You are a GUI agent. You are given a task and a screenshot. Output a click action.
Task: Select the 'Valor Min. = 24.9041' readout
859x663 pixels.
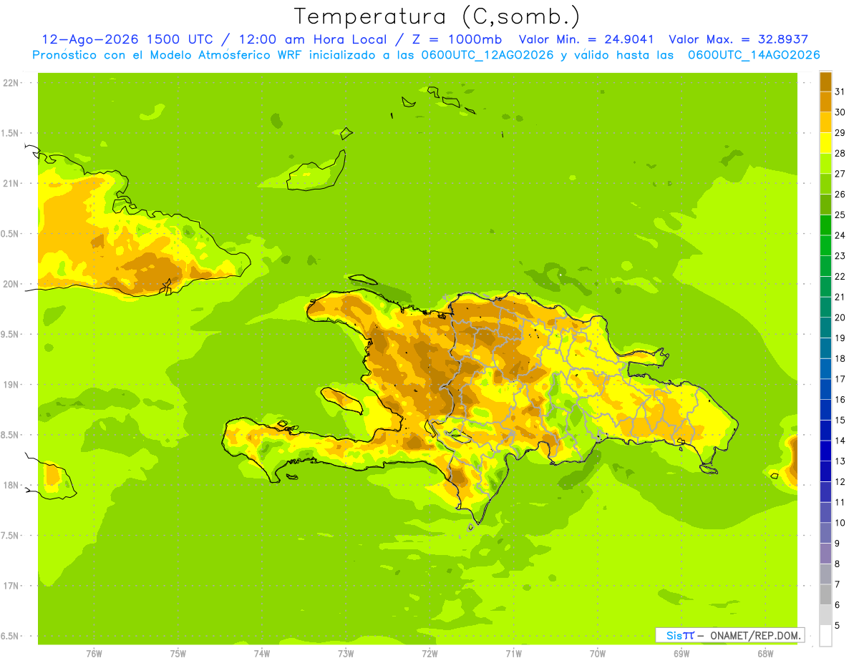[x=586, y=40]
